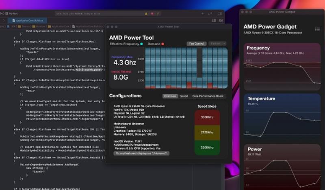
Task: Go forward with Xcode navigation chevron
Action: coord(4,21)
